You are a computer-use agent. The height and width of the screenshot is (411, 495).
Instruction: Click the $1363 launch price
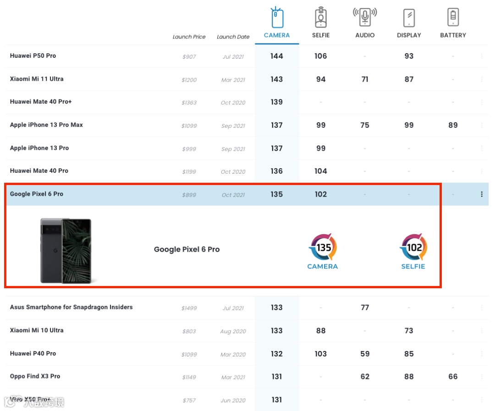(189, 103)
